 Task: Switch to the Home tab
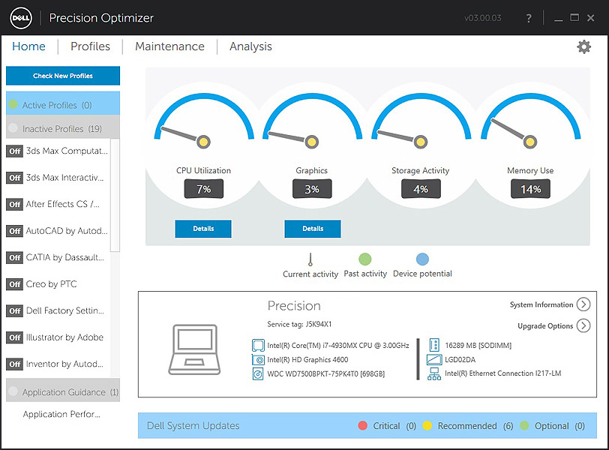tap(28, 46)
